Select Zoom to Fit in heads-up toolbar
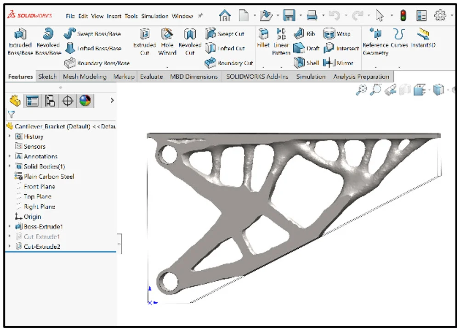Viewport: 460px width, 329px height. 362,90
